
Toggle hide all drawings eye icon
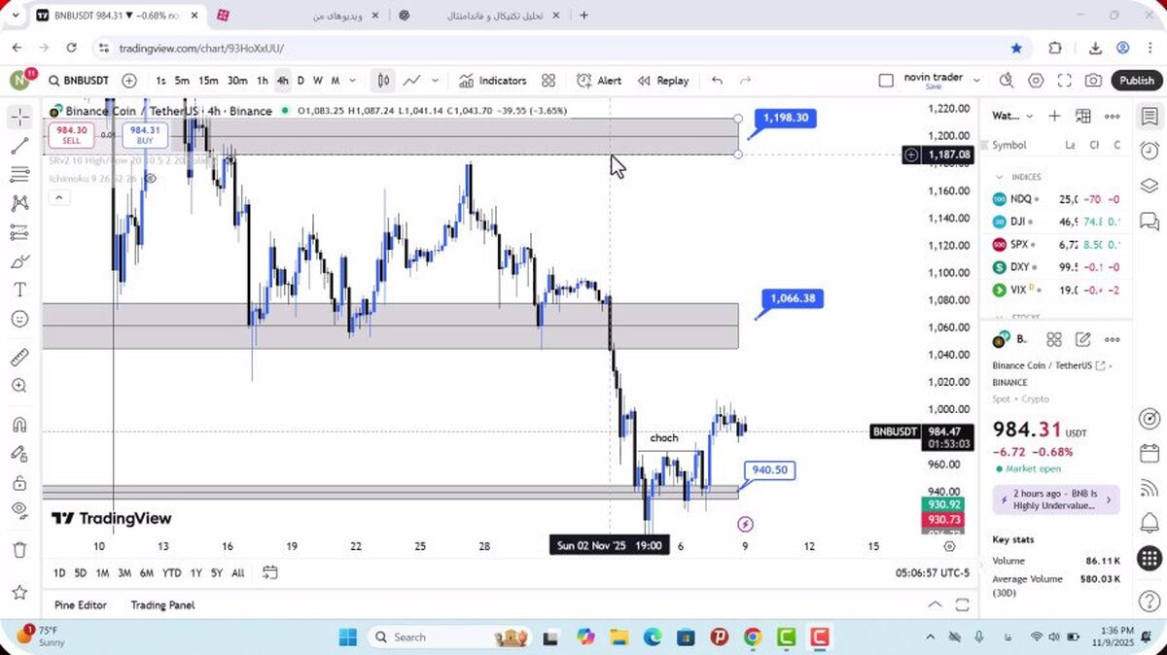pos(19,510)
